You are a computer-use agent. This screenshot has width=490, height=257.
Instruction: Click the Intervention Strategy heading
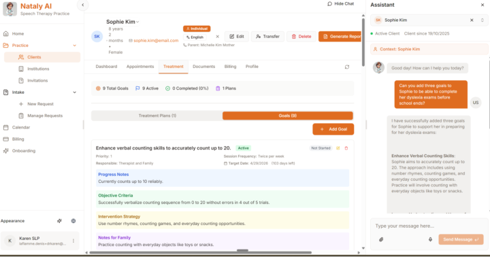click(119, 217)
